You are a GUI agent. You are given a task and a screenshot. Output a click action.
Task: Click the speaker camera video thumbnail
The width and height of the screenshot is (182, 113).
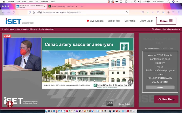(x=22, y=54)
